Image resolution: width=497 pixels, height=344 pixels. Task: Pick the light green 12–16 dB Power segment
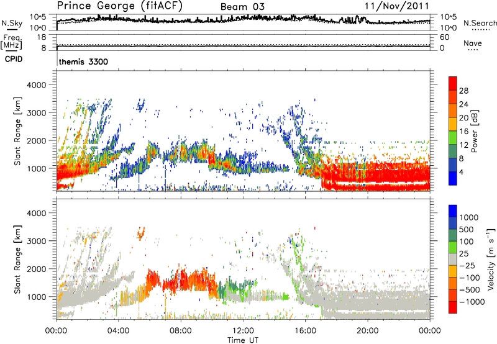(x=453, y=138)
